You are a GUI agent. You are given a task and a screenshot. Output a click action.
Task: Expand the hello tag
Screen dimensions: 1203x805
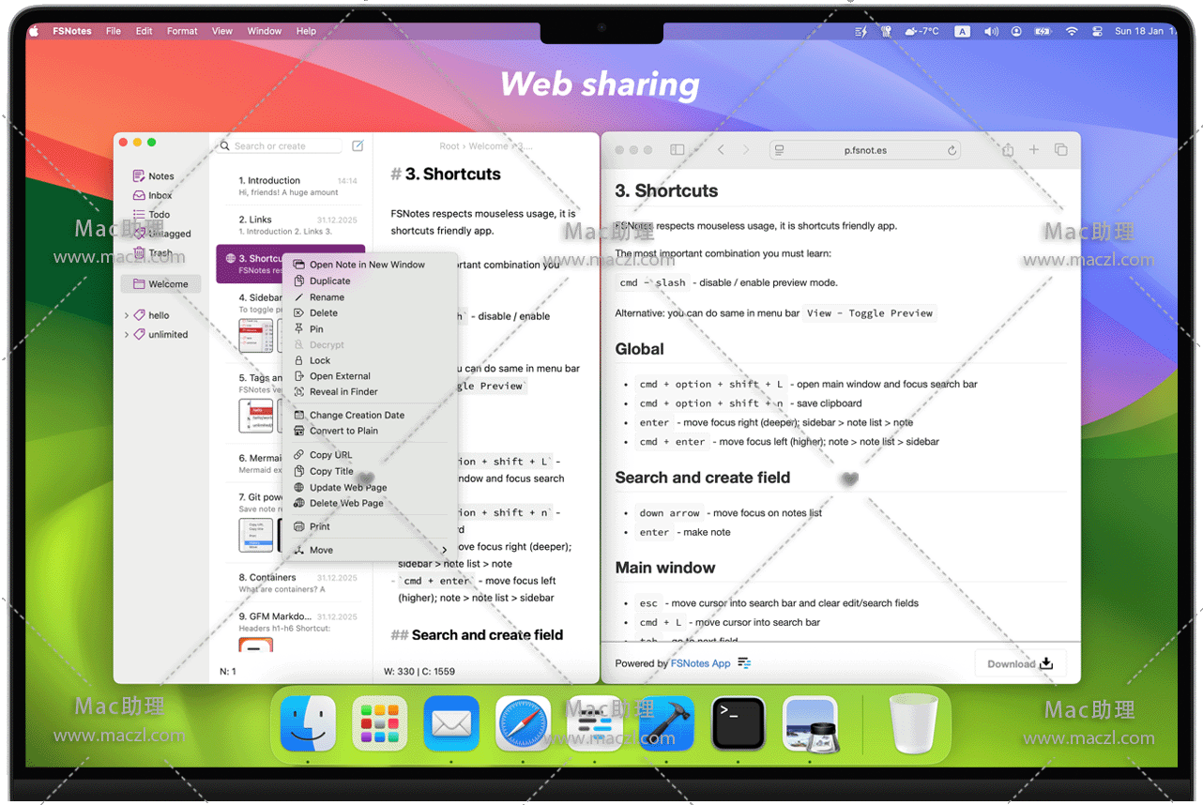[127, 316]
